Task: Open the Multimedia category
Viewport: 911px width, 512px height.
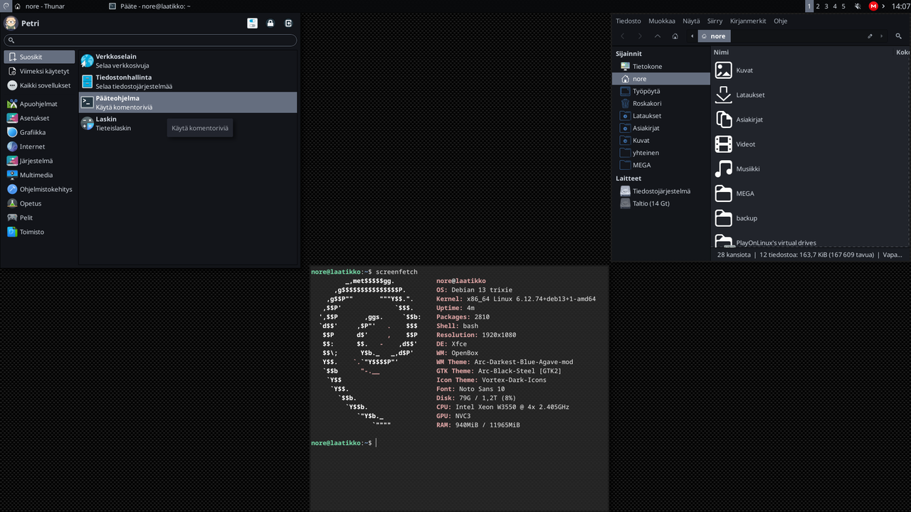Action: (39, 175)
